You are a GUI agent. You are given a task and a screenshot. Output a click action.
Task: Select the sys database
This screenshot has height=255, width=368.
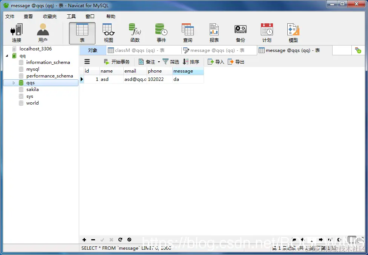pos(29,96)
